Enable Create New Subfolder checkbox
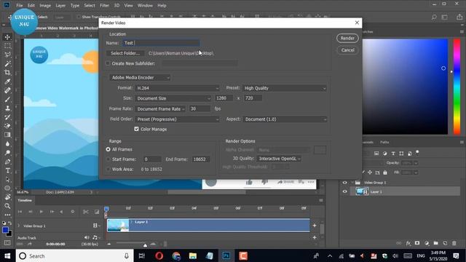Screen dimensions: 466x262 coord(108,63)
